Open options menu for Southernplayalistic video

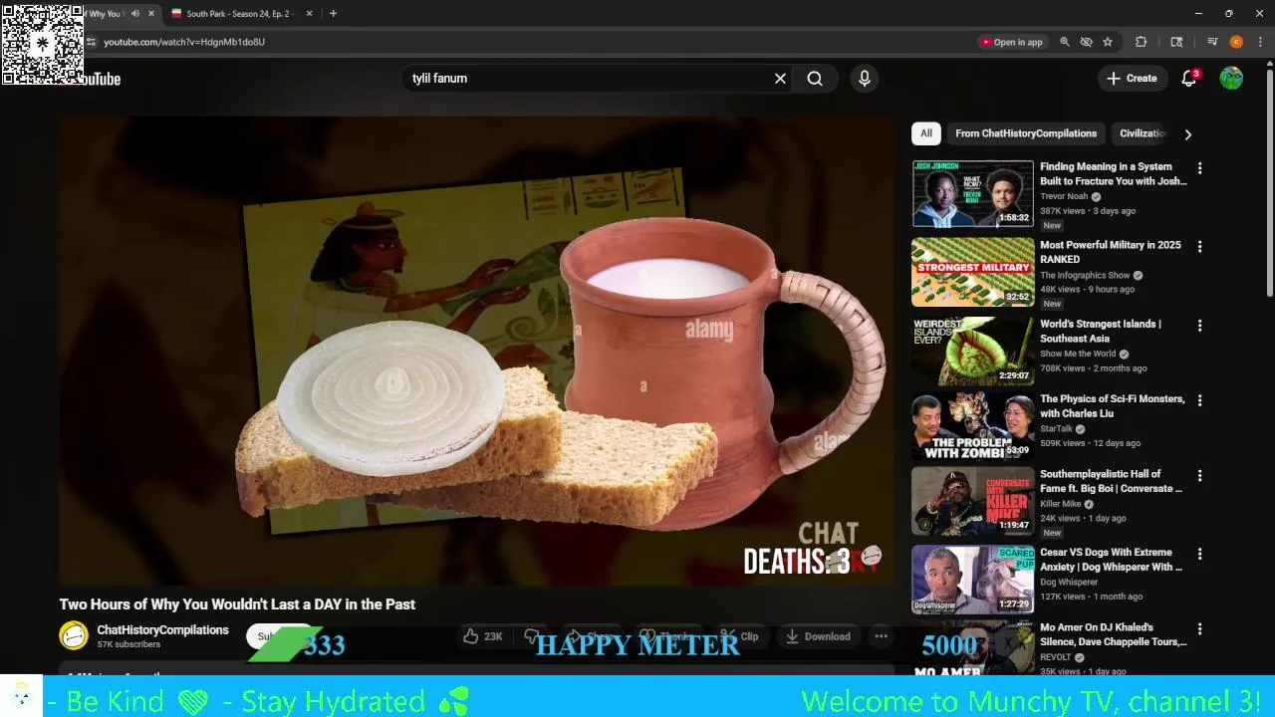[1199, 476]
